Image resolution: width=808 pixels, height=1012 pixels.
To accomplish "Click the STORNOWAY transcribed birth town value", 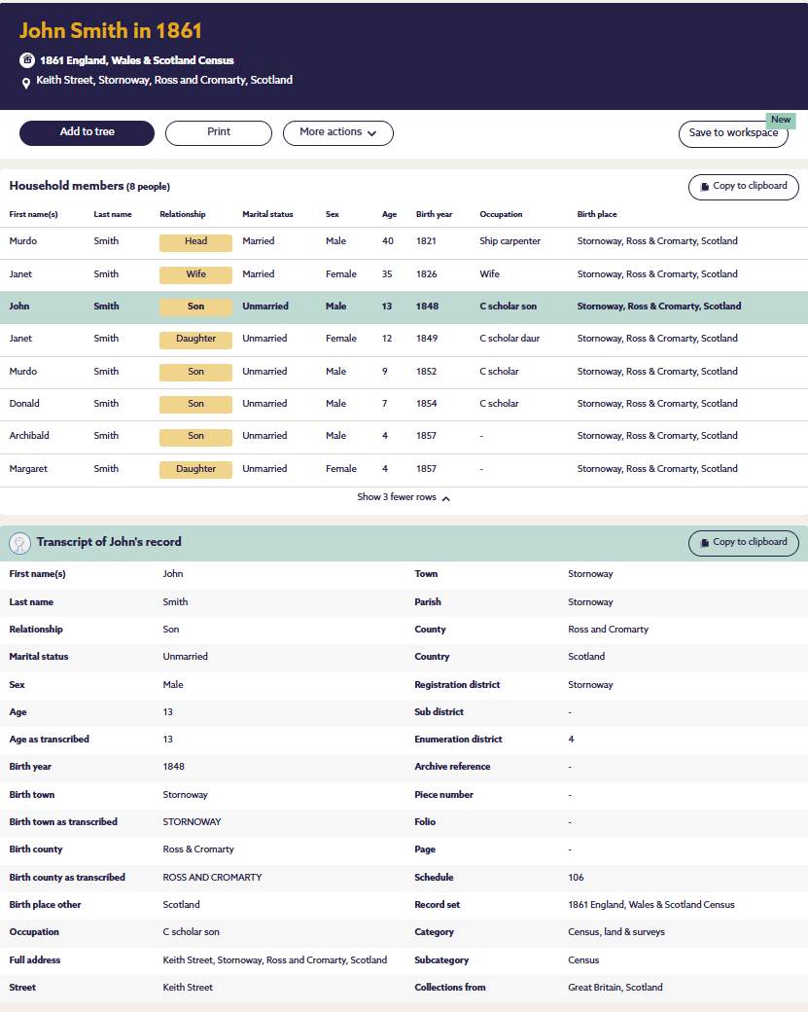I will pos(192,821).
